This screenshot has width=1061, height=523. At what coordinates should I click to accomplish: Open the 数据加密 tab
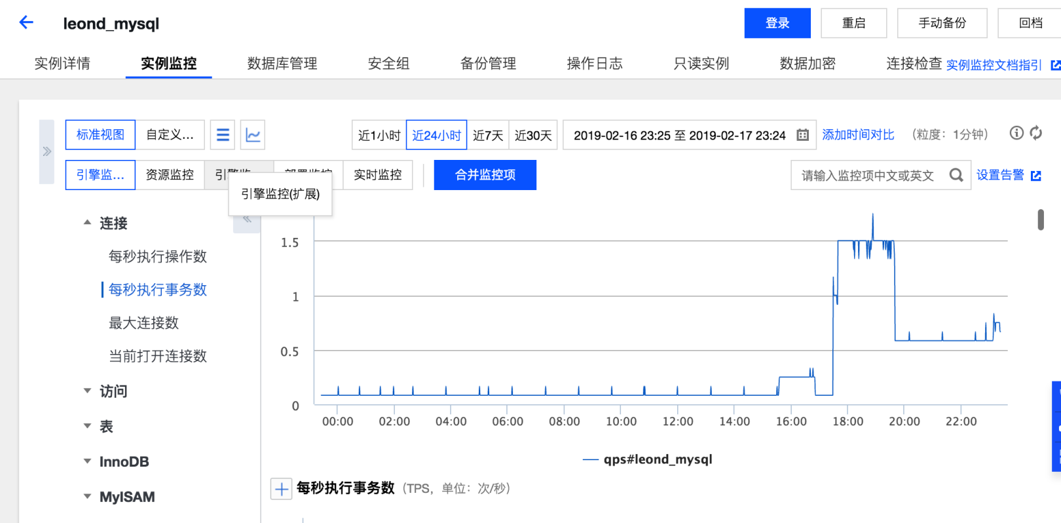point(808,64)
